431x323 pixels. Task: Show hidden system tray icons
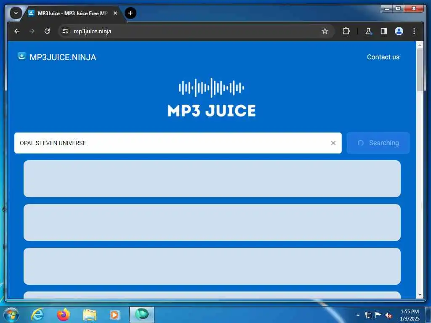358,315
